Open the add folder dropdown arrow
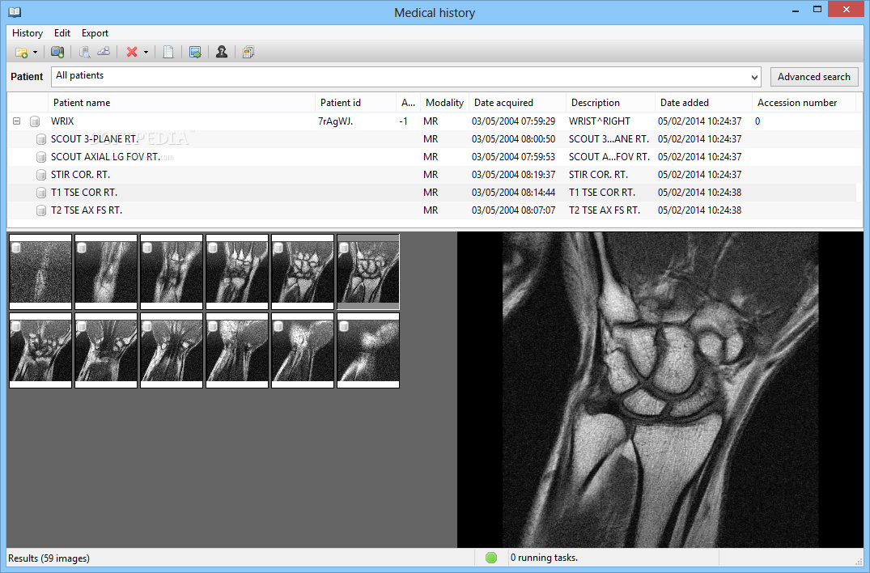870x573 pixels. click(x=35, y=52)
